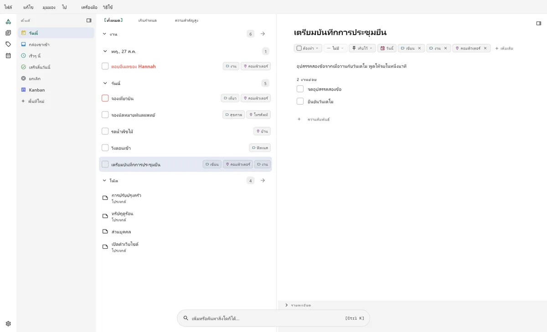This screenshot has width=547, height=332.
Task: Click the เที่ยว tag on จองเที่ยวบิน
Action: click(x=230, y=98)
